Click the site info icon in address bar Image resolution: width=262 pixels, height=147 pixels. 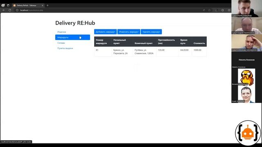17,10
